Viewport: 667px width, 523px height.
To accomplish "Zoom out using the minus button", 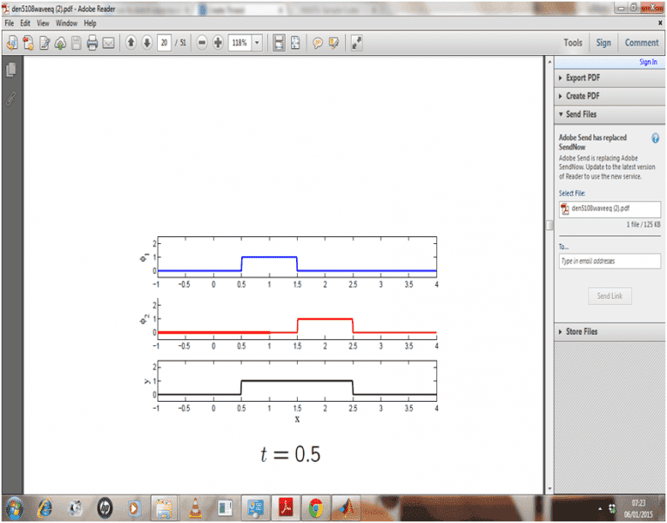I will click(x=202, y=43).
